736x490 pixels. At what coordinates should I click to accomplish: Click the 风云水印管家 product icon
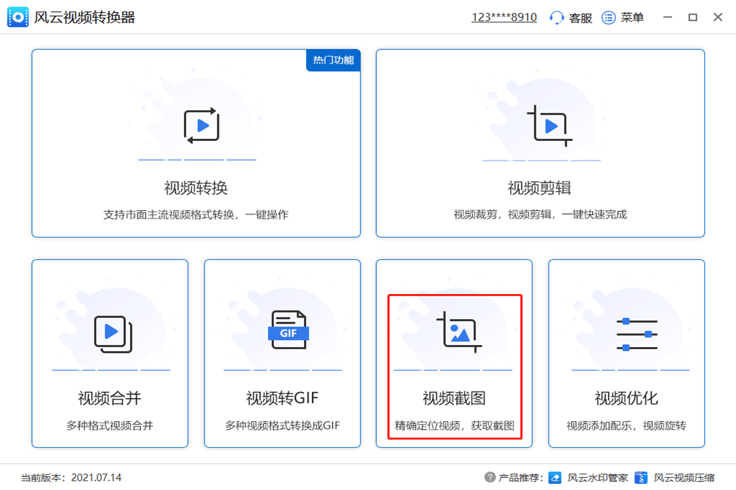click(x=555, y=477)
